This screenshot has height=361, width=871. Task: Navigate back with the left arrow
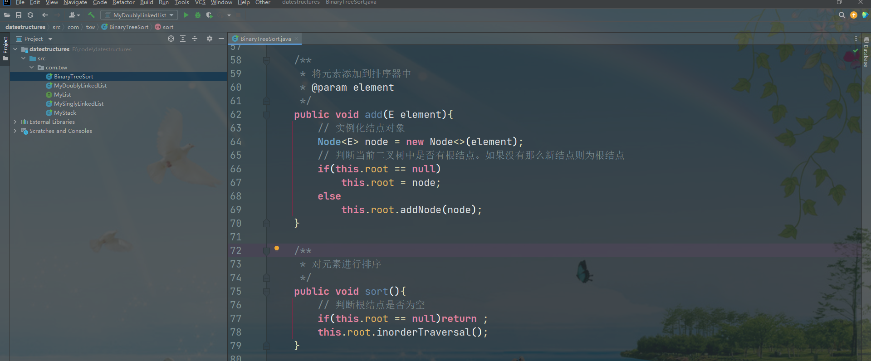[x=45, y=15]
